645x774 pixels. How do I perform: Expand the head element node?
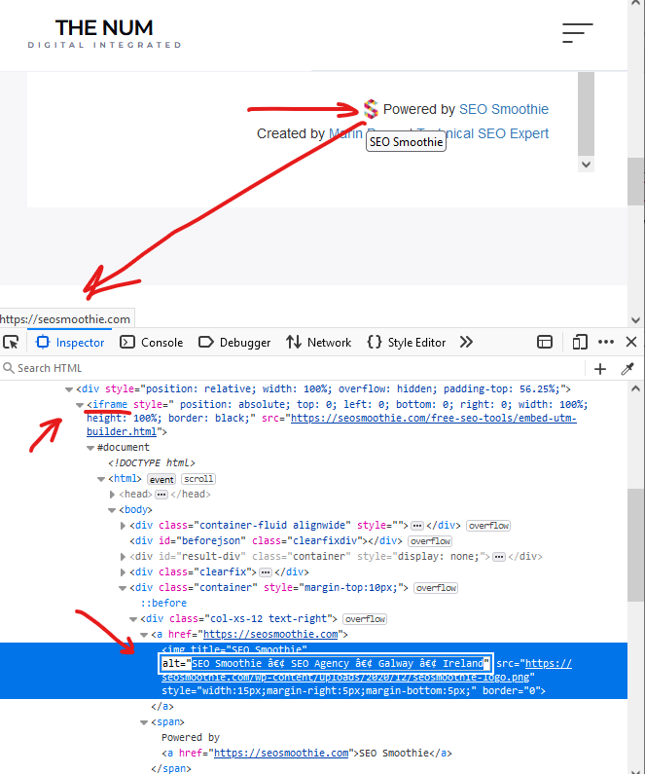click(112, 495)
